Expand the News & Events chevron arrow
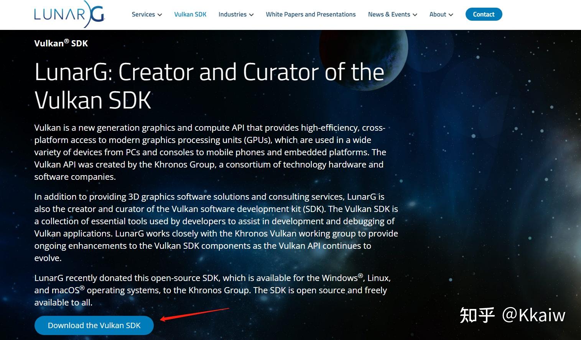 [415, 15]
